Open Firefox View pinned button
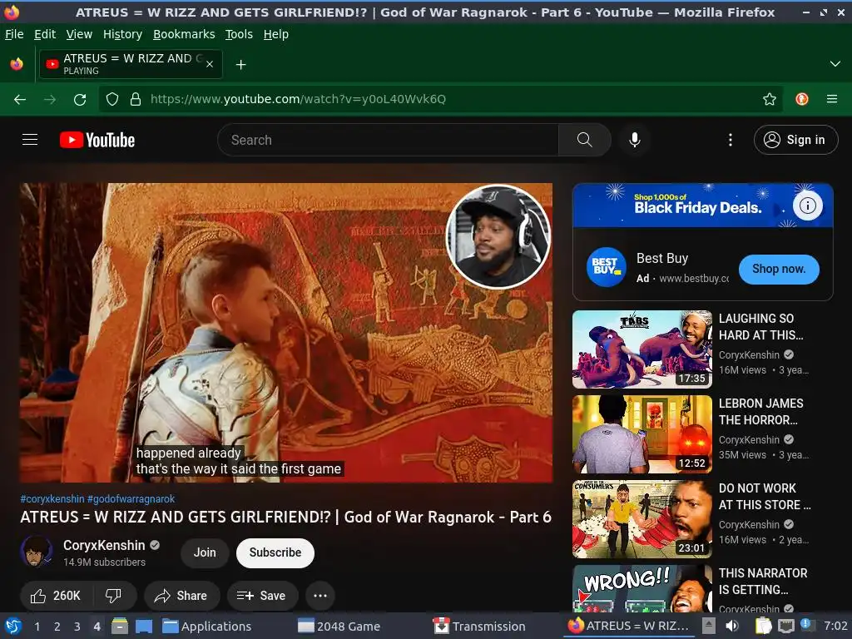This screenshot has width=852, height=639. (17, 64)
